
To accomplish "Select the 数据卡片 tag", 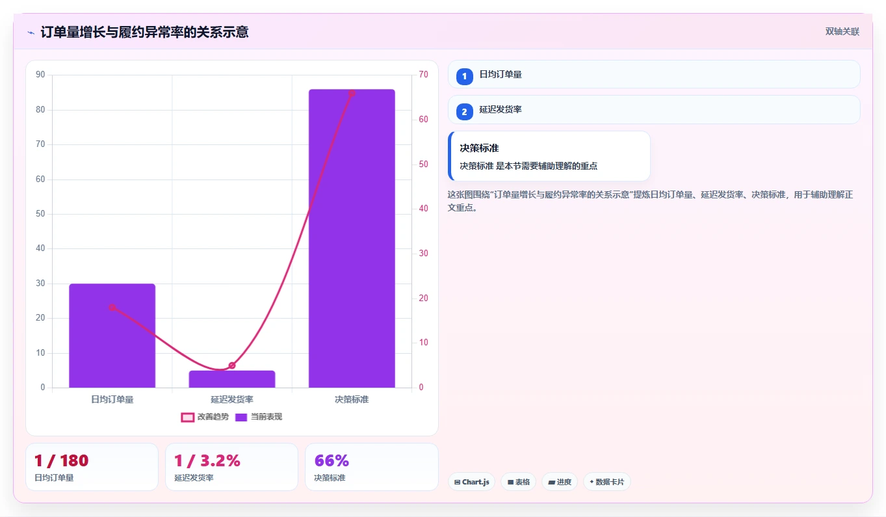I will tap(607, 482).
